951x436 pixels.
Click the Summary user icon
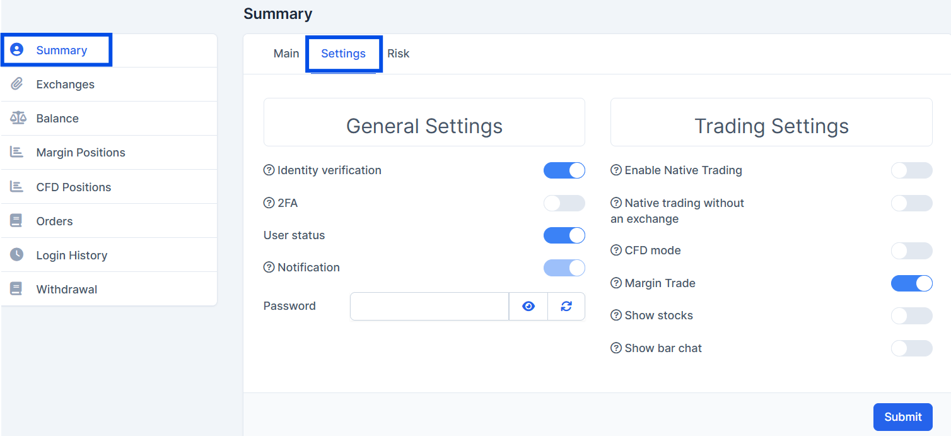16,49
